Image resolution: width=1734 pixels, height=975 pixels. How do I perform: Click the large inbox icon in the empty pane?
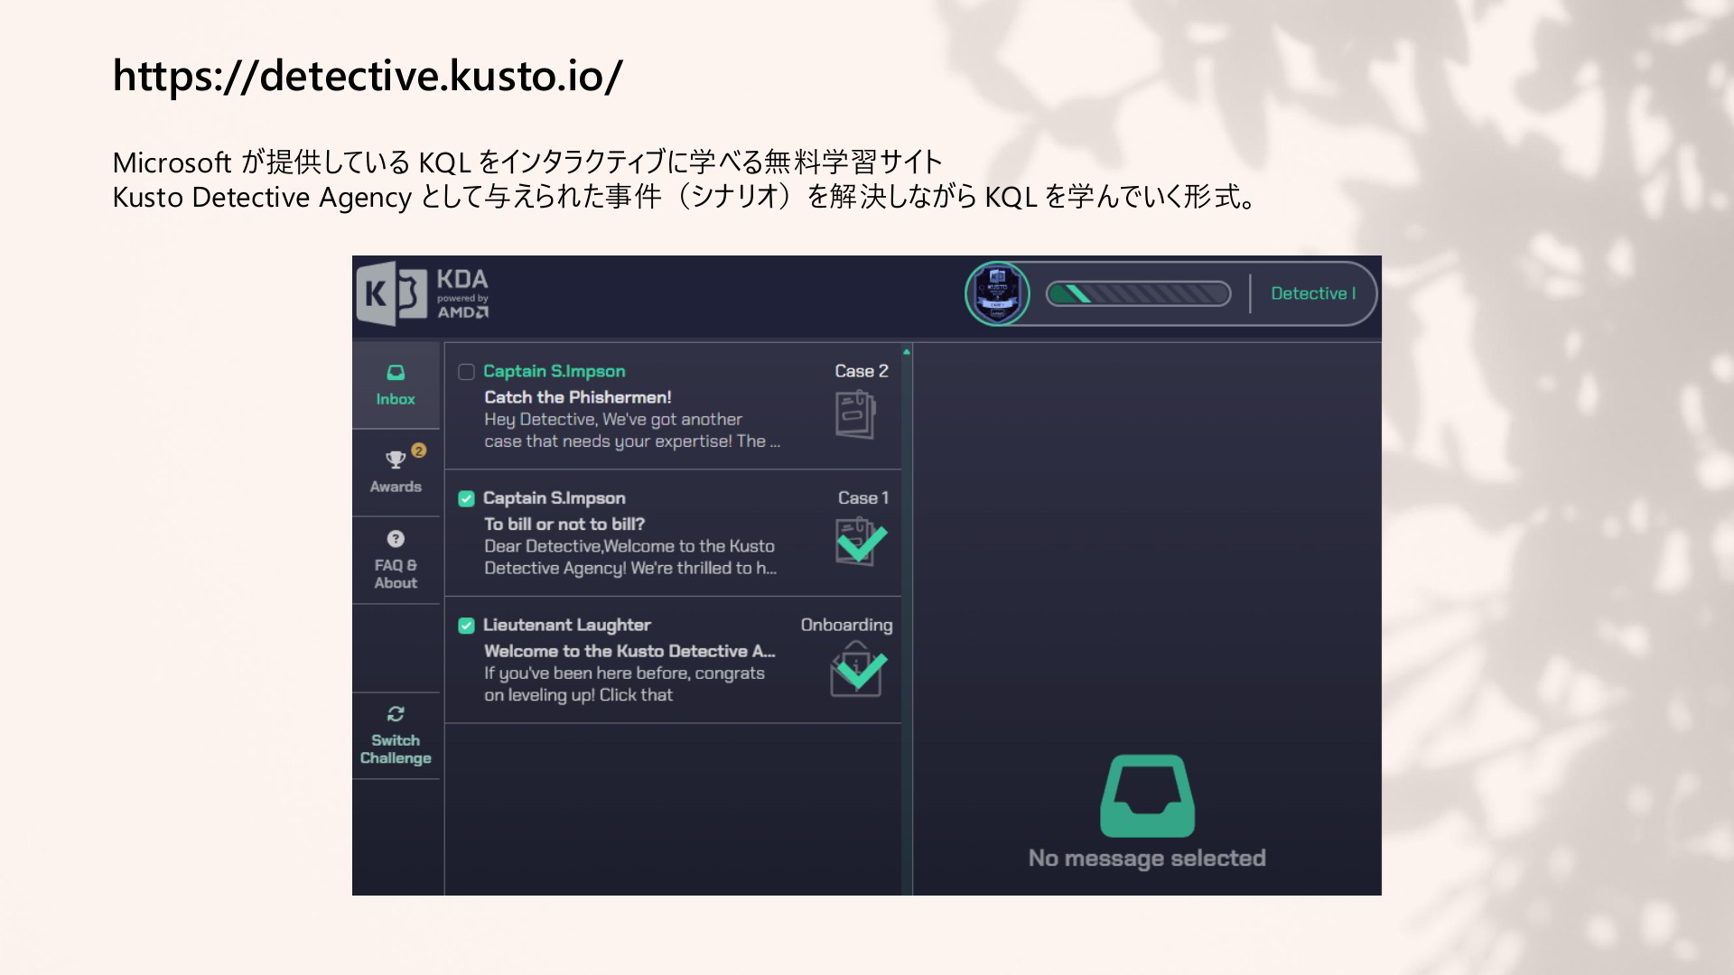point(1147,796)
